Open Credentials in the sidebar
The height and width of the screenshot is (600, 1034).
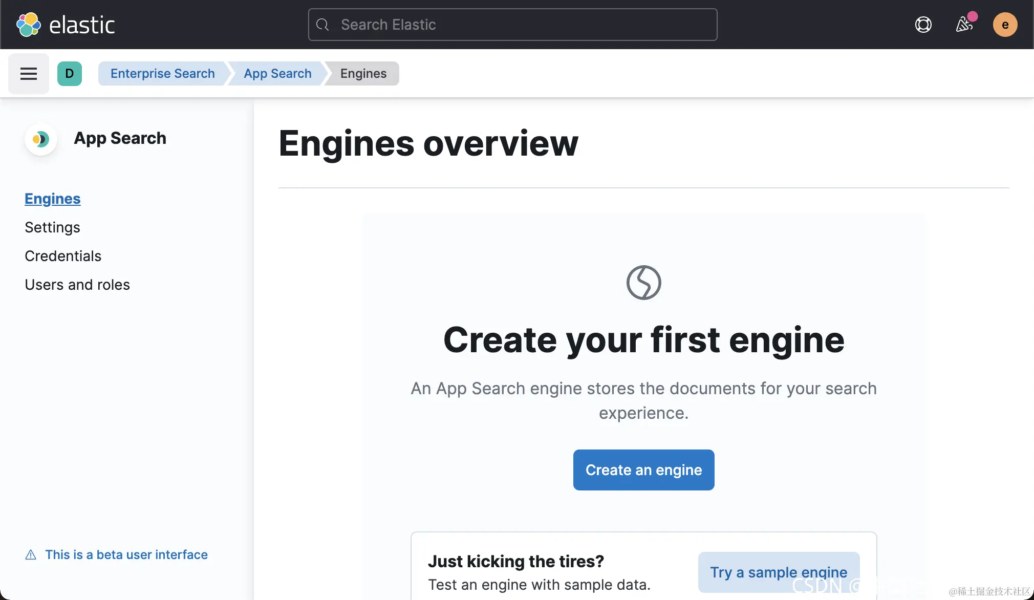click(x=63, y=256)
